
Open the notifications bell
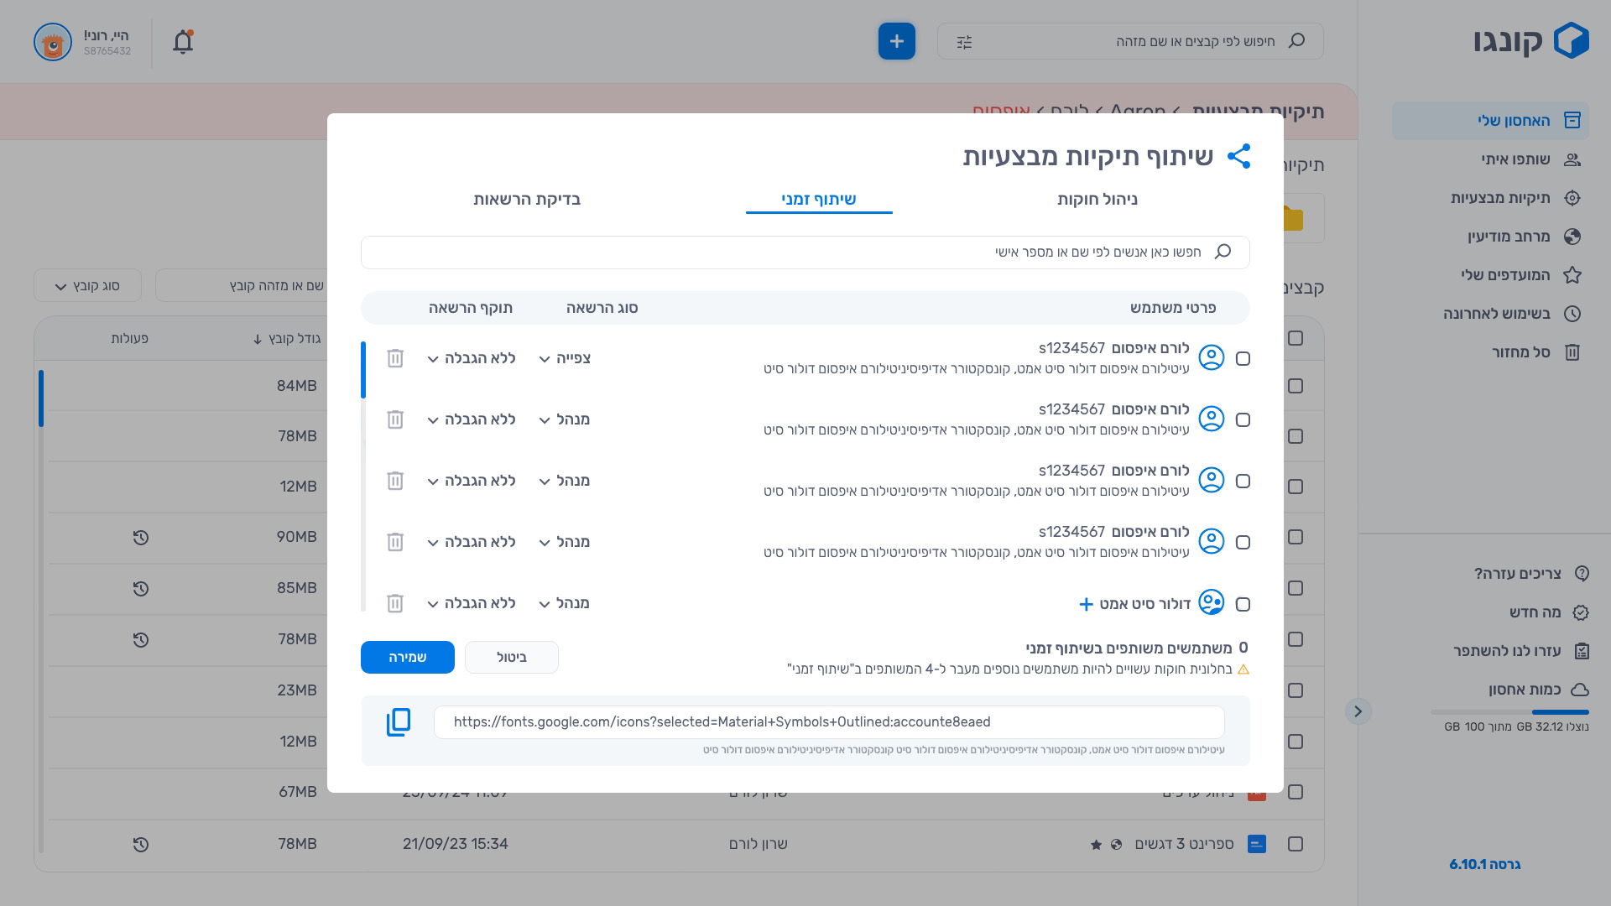(181, 41)
